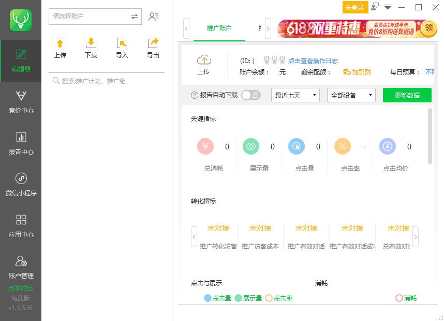Toggle 报告自动下载 switch on
The height and width of the screenshot is (321, 444).
[251, 95]
